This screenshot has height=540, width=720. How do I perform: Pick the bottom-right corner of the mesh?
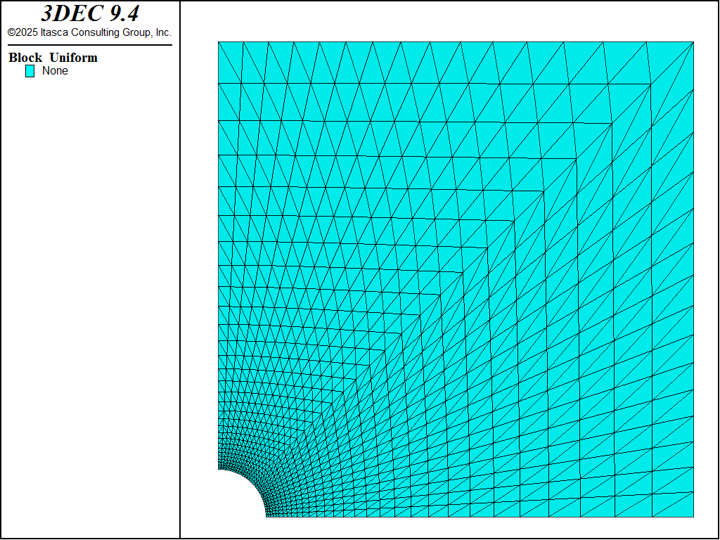click(693, 517)
